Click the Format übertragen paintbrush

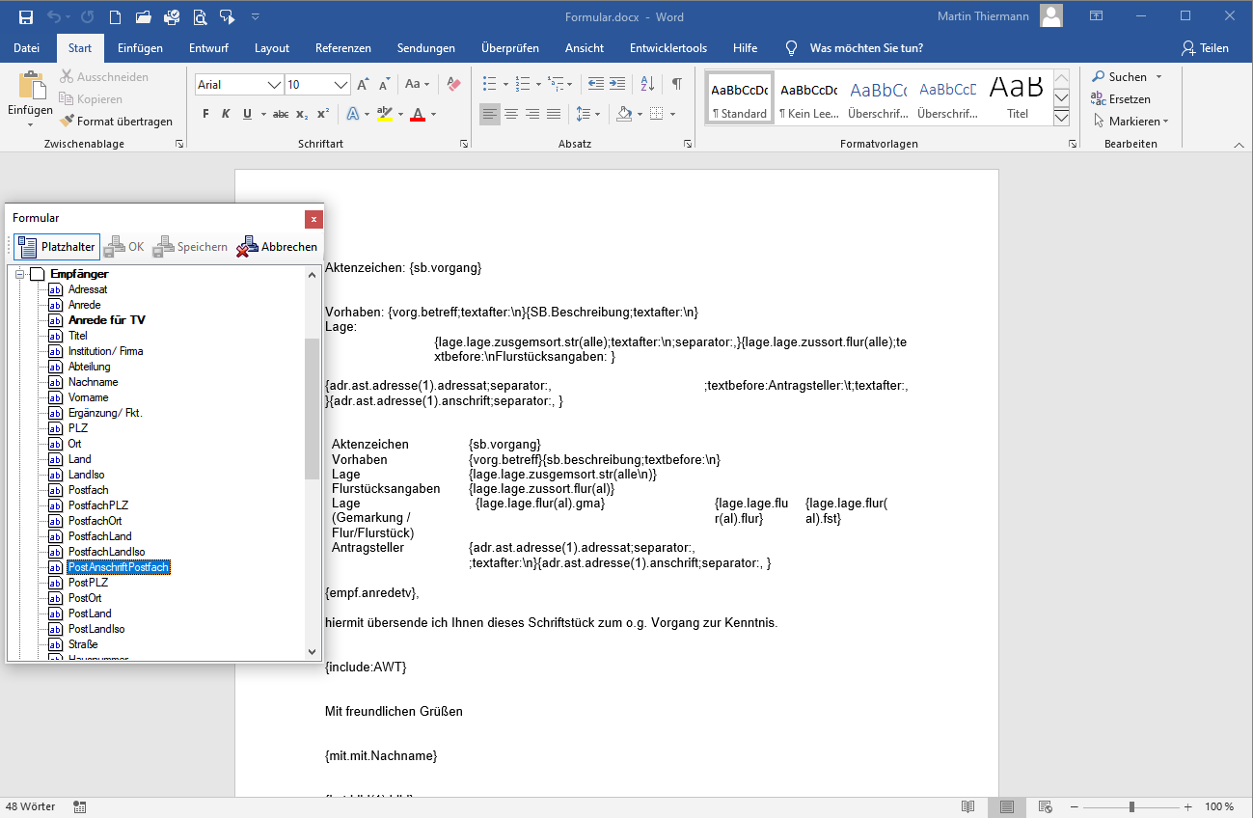(116, 122)
